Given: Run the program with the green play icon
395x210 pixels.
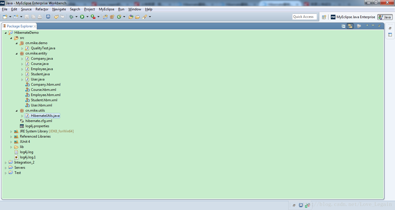Looking at the screenshot, I should tap(82, 17).
